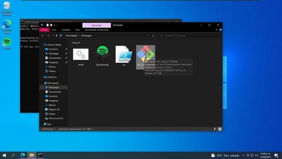Open the Archivo ribbon tab
The width and height of the screenshot is (282, 159).
click(44, 30)
